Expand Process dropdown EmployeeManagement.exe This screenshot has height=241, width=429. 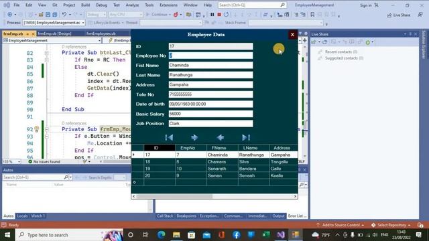point(83,23)
